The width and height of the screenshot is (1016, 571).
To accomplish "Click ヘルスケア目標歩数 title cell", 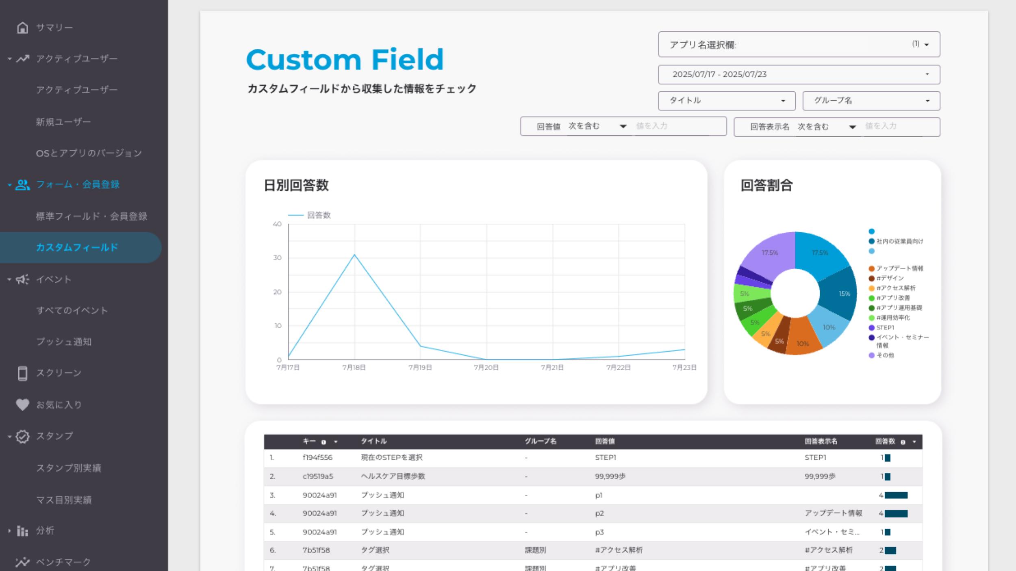I will pos(393,476).
